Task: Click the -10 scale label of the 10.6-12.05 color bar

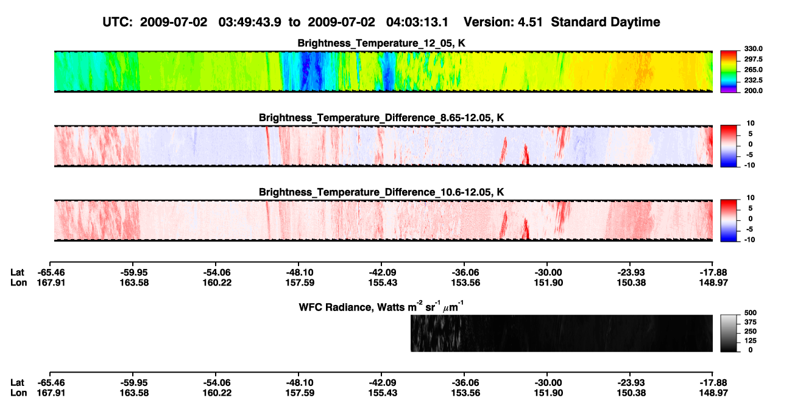Action: 750,240
